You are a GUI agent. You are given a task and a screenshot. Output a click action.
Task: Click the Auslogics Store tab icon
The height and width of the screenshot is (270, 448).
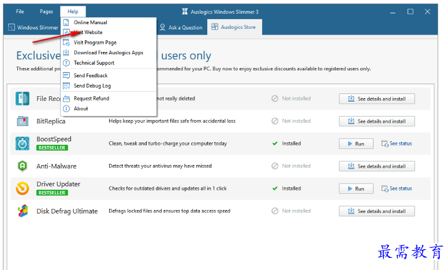(215, 27)
